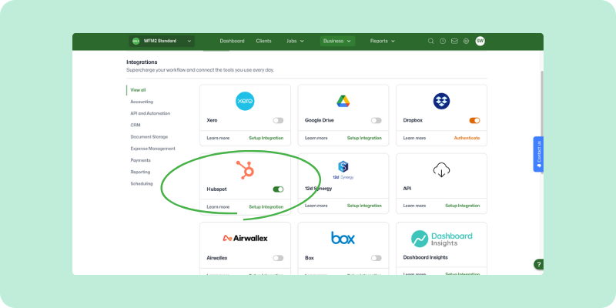Expand the Business menu dropdown
616x308 pixels.
337,42
